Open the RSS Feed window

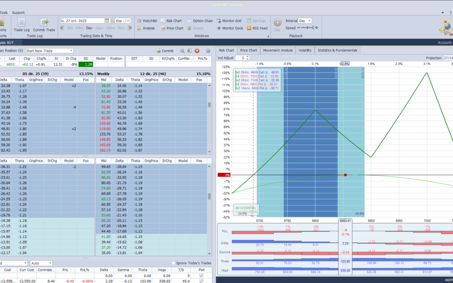tap(257, 29)
